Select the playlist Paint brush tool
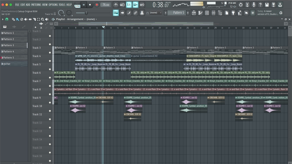 (17, 19)
